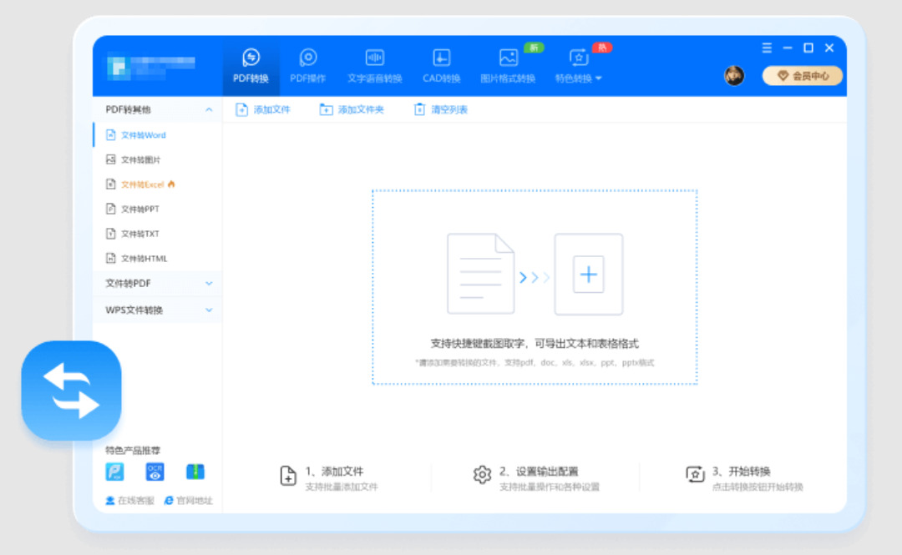The image size is (902, 555).
Task: Click the 特色产品推荐 heading
Action: click(x=133, y=451)
